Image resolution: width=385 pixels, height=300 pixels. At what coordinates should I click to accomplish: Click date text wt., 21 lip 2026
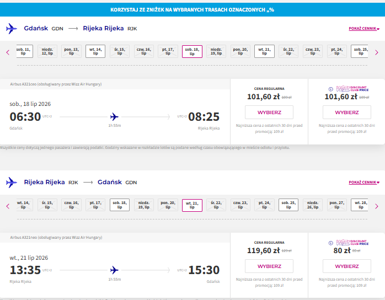(29, 258)
